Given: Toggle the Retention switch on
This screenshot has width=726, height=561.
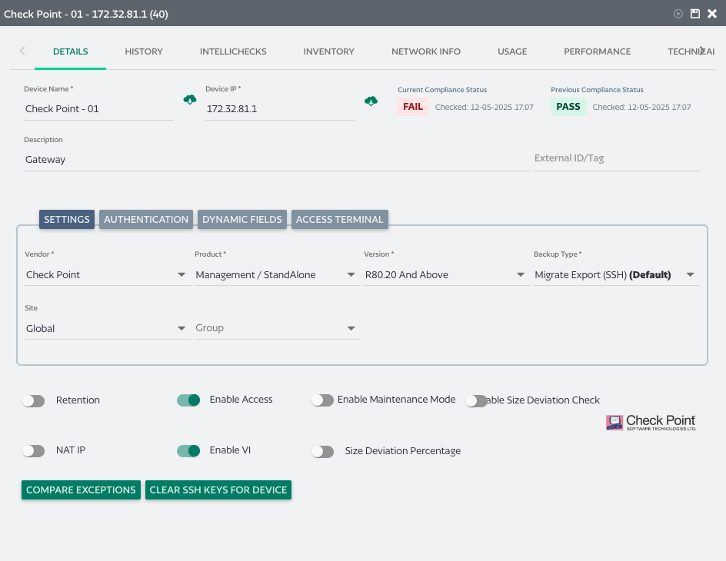Looking at the screenshot, I should pyautogui.click(x=33, y=400).
